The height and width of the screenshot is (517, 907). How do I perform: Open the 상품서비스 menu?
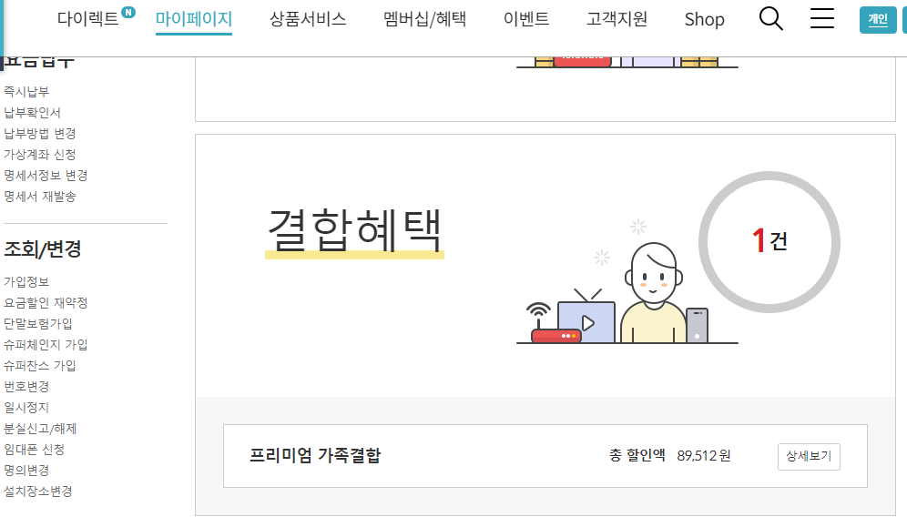point(308,19)
